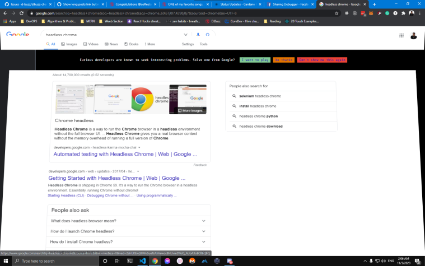
Task: Open the terminal icon in the taskbar
Action: point(130,261)
